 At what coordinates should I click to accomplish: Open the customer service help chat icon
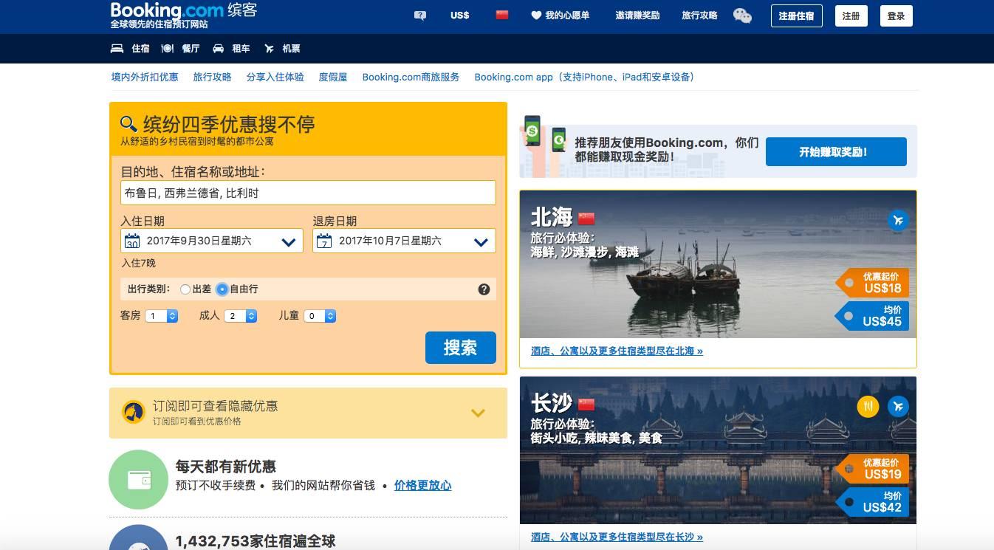(420, 15)
